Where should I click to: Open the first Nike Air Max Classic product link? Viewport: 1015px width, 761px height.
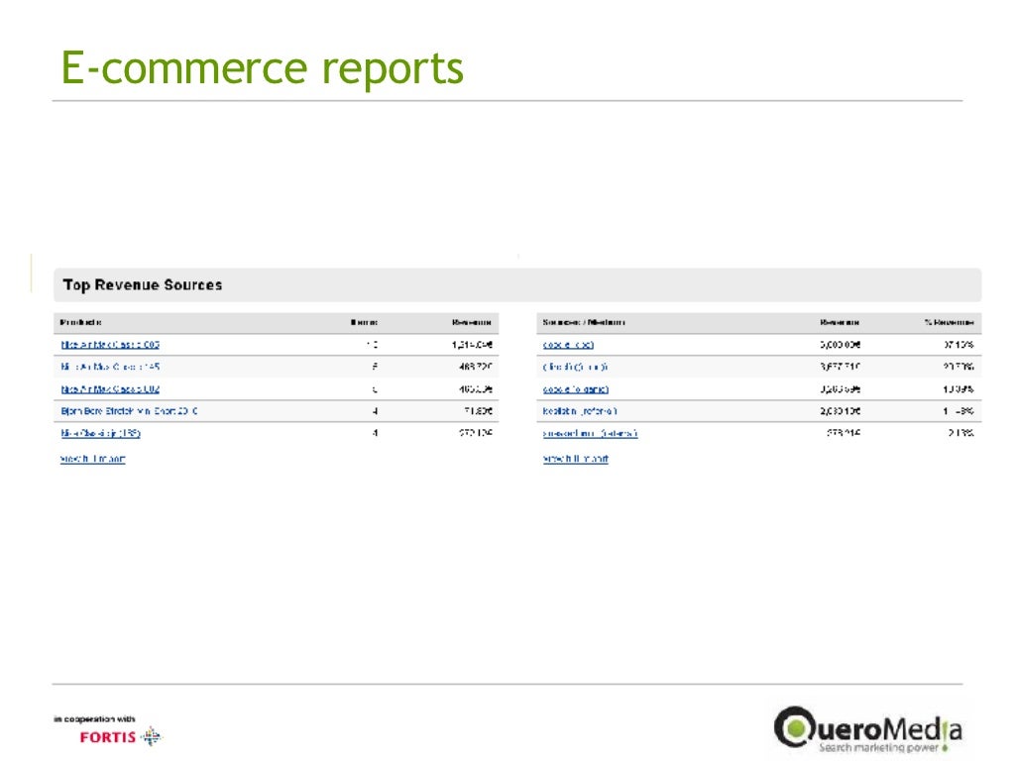(x=110, y=345)
